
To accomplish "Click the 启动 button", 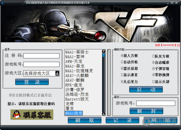I will 146,90.
